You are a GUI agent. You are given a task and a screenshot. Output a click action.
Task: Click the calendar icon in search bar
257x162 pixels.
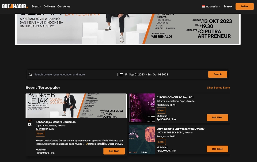[x=121, y=75]
